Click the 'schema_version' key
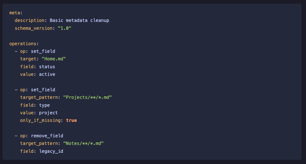 click(34, 28)
